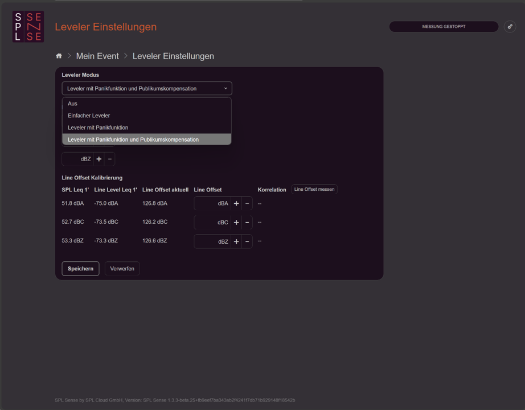Viewport: 525px width, 410px height.
Task: Click the '-73.5 dBC' line level value
Action: point(106,222)
